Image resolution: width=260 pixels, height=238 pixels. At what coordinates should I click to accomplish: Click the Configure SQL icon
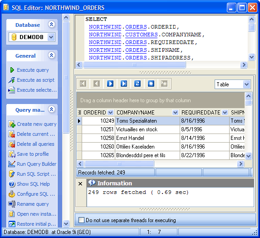12,194
